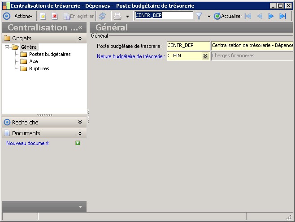Viewport: 295px width, 222px height.
Task: Click the vertical dotted panel splitter
Action: tap(88, 117)
